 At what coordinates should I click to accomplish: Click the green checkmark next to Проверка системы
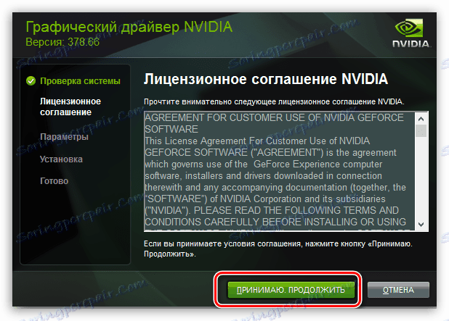click(x=31, y=81)
